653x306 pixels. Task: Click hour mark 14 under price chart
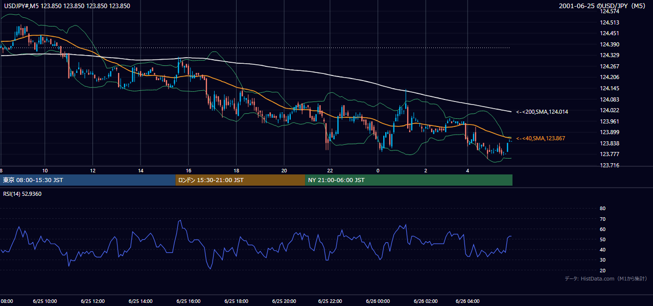tap(141, 170)
